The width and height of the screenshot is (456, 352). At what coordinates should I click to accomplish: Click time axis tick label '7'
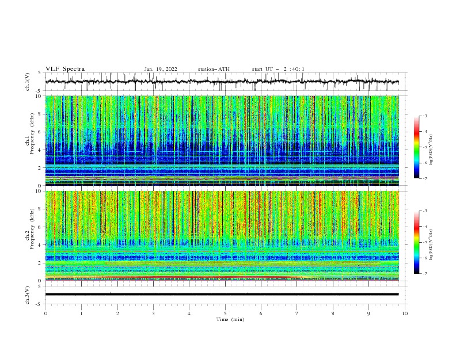297,313
